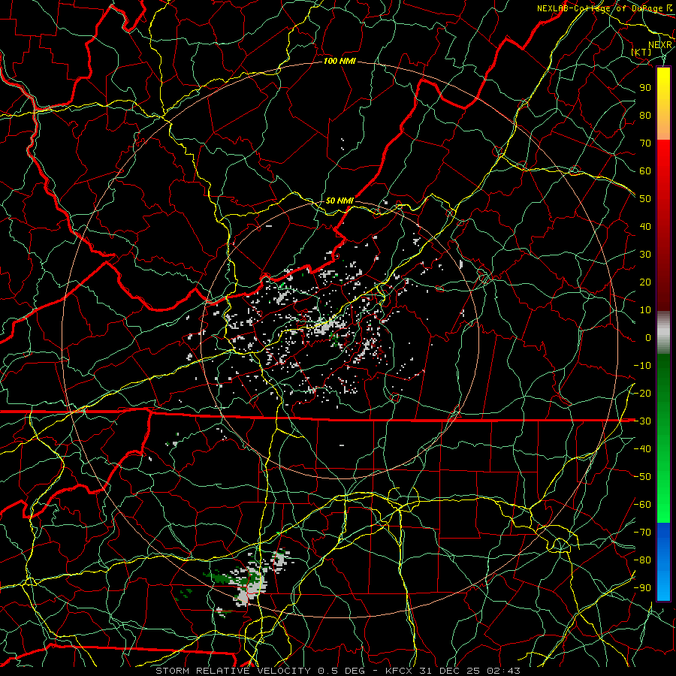Click the '-20' value on the velocity scale
676x676 pixels.
click(x=642, y=394)
